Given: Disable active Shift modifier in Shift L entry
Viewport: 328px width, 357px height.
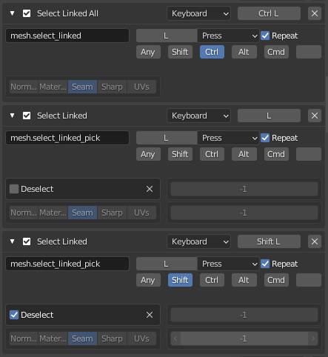Looking at the screenshot, I should coord(180,280).
